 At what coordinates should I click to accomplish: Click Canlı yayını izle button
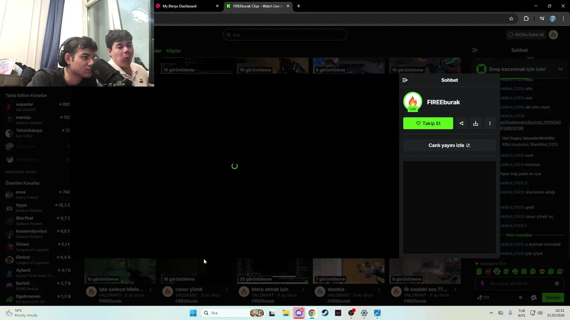point(449,145)
